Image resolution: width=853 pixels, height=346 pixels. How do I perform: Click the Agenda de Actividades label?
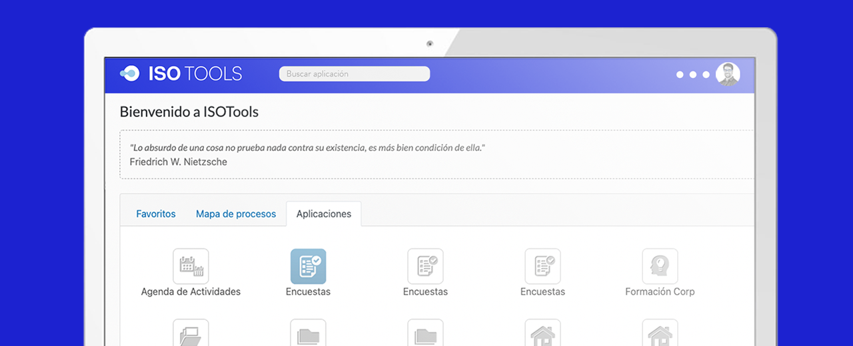[191, 291]
